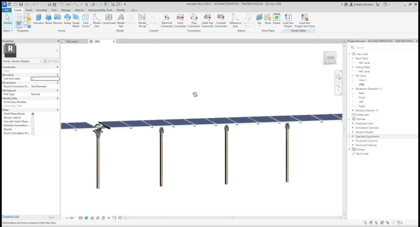The width and height of the screenshot is (420, 227).
Task: Collapse Elevations (Elevation 1) node
Action: pyautogui.click(x=353, y=89)
